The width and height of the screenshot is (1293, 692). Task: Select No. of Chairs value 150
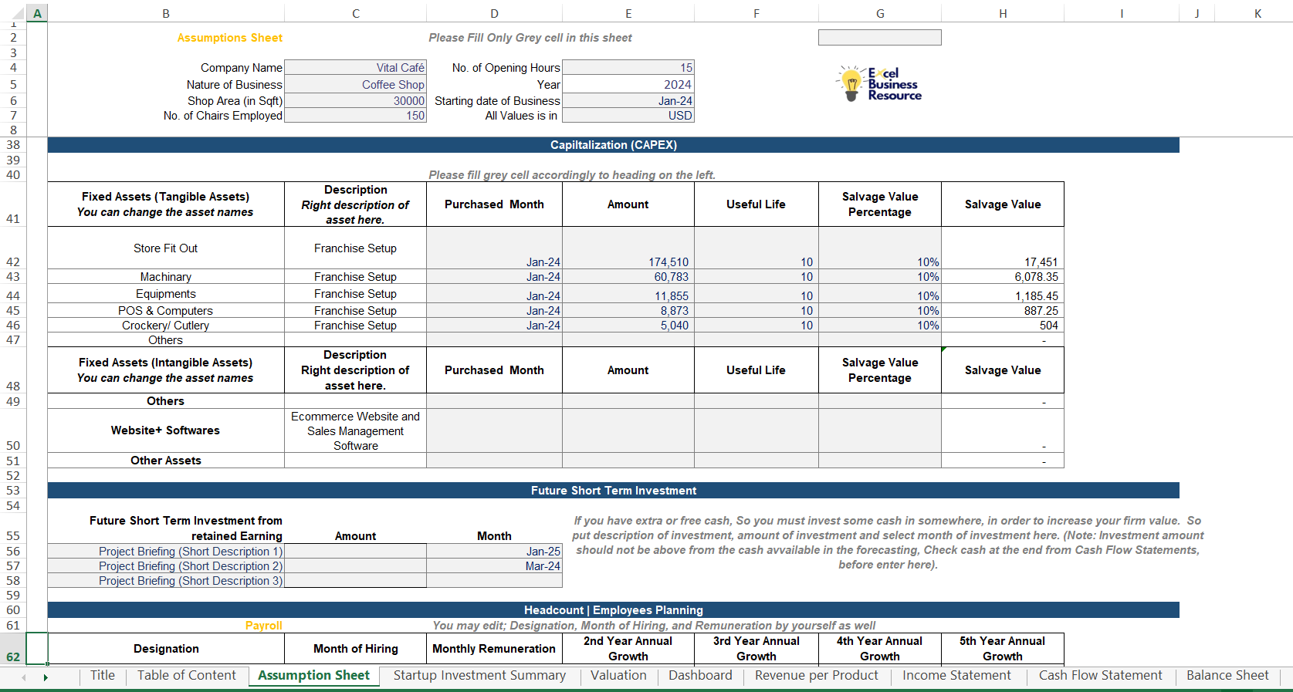pyautogui.click(x=355, y=115)
